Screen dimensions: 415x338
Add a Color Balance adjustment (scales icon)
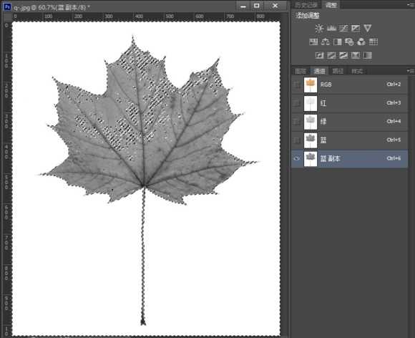(x=326, y=42)
